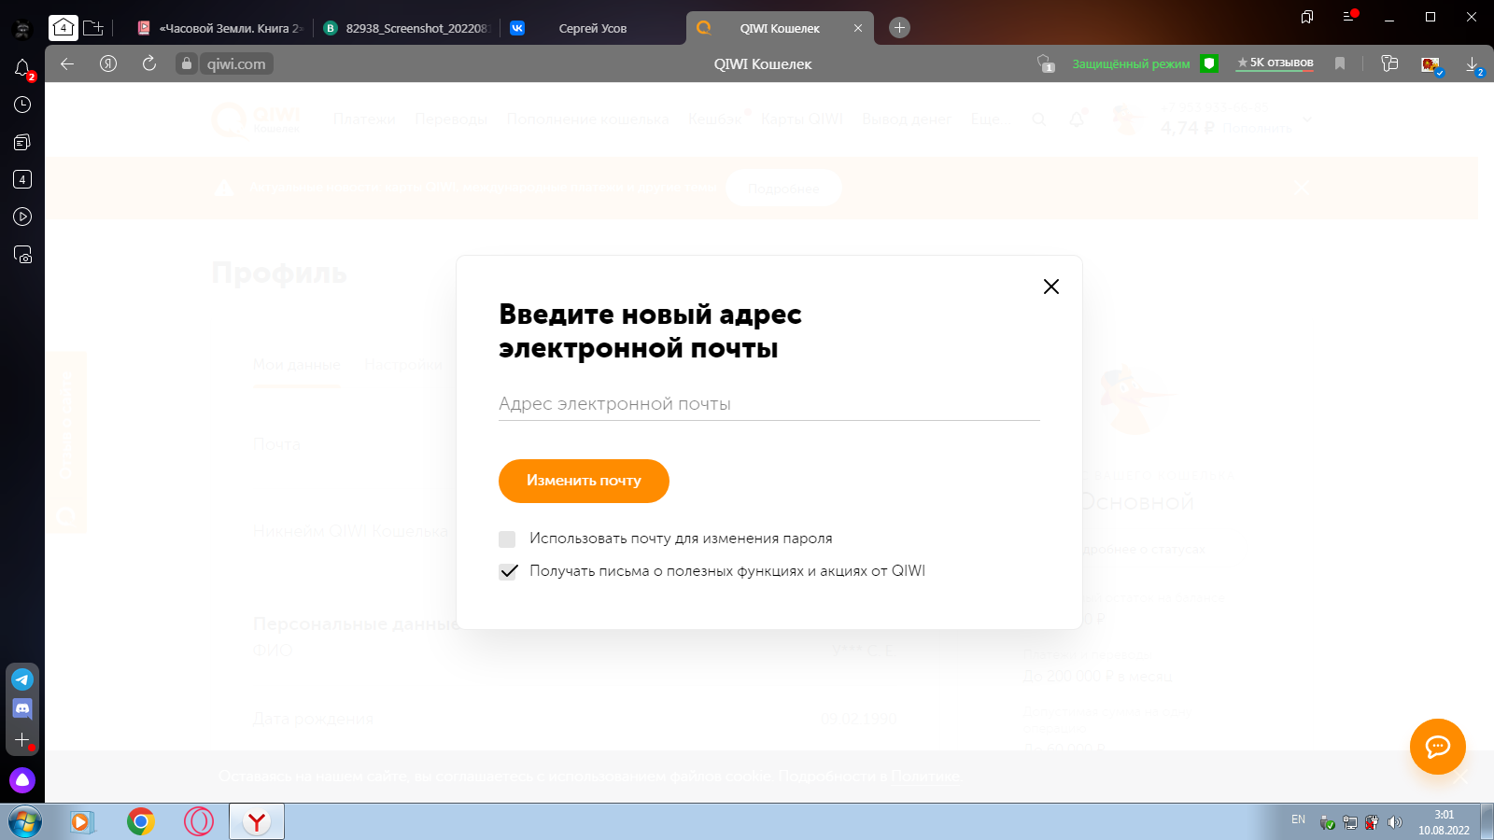Bookmark this page in address bar

click(x=1340, y=63)
